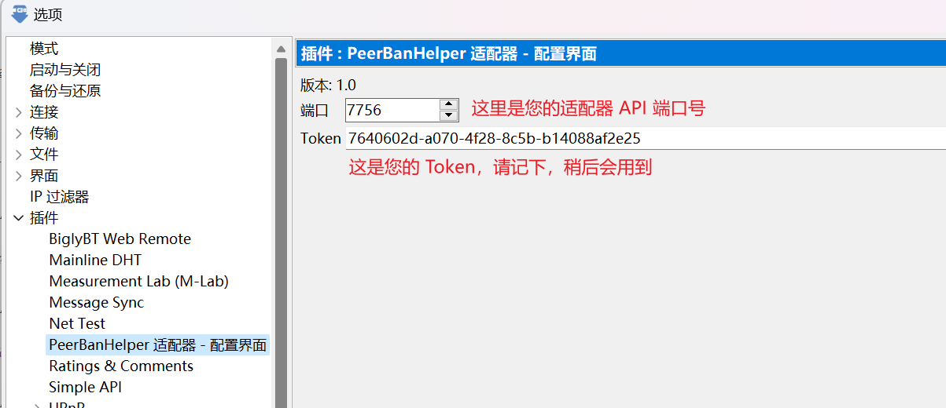Select Mainline DHT plugin entry
The image size is (946, 408).
[95, 260]
